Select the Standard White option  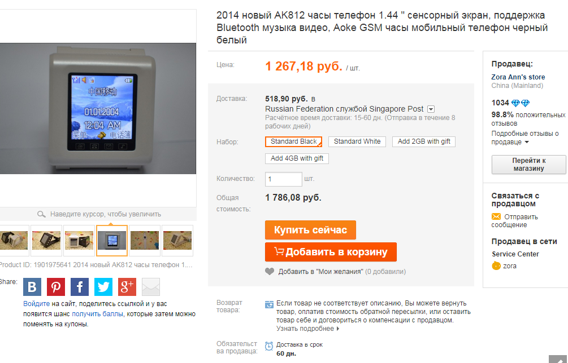(x=357, y=141)
